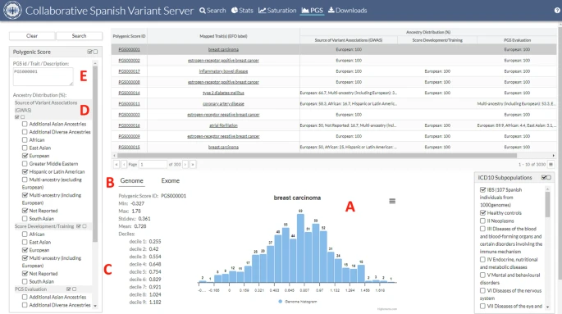Go to previous page of results table
562x314 pixels.
[124, 164]
